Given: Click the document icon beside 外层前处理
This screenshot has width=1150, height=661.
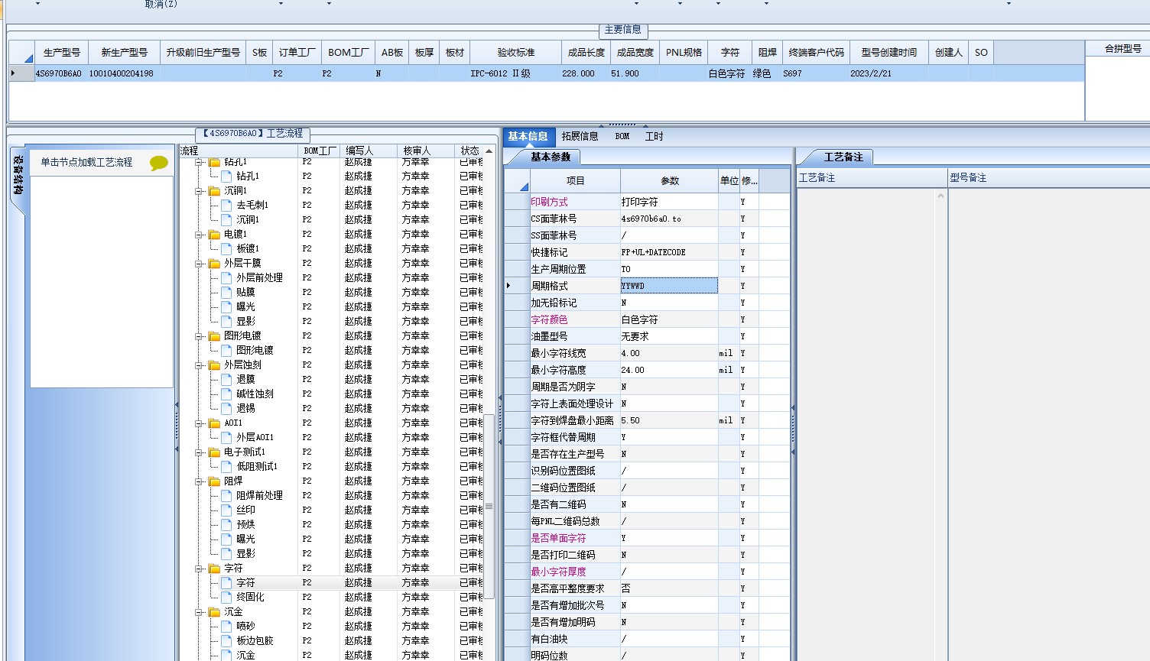Looking at the screenshot, I should pos(226,277).
